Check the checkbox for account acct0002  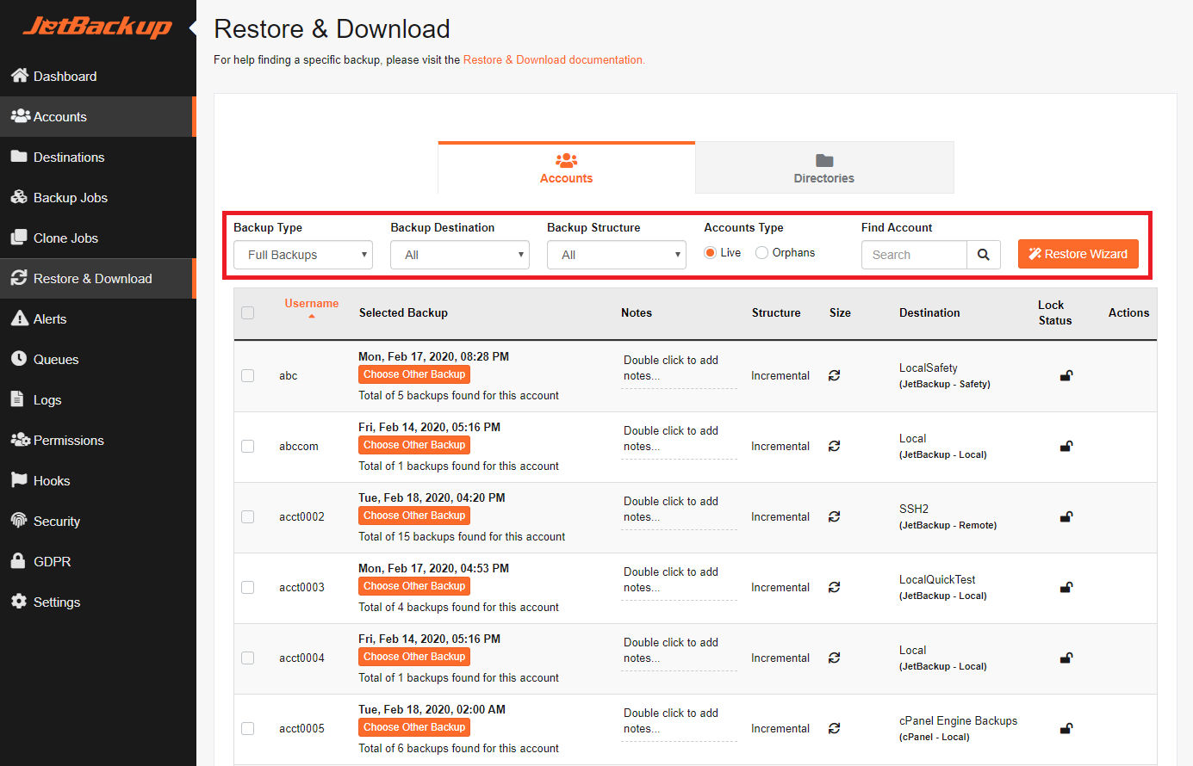click(248, 516)
